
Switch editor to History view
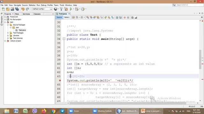tap(67, 17)
